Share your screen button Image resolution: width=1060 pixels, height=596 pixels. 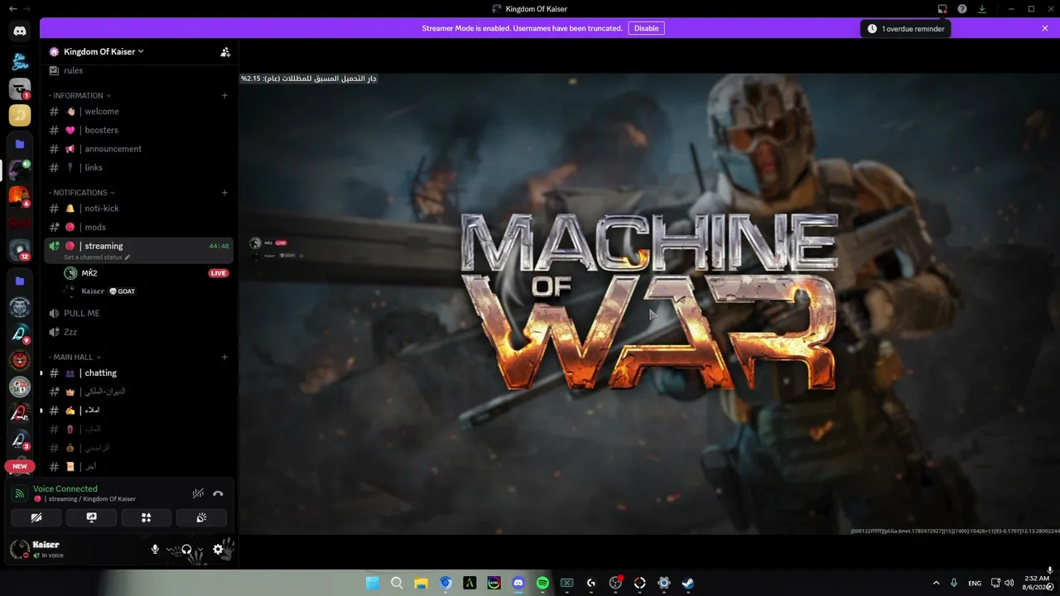click(x=91, y=517)
